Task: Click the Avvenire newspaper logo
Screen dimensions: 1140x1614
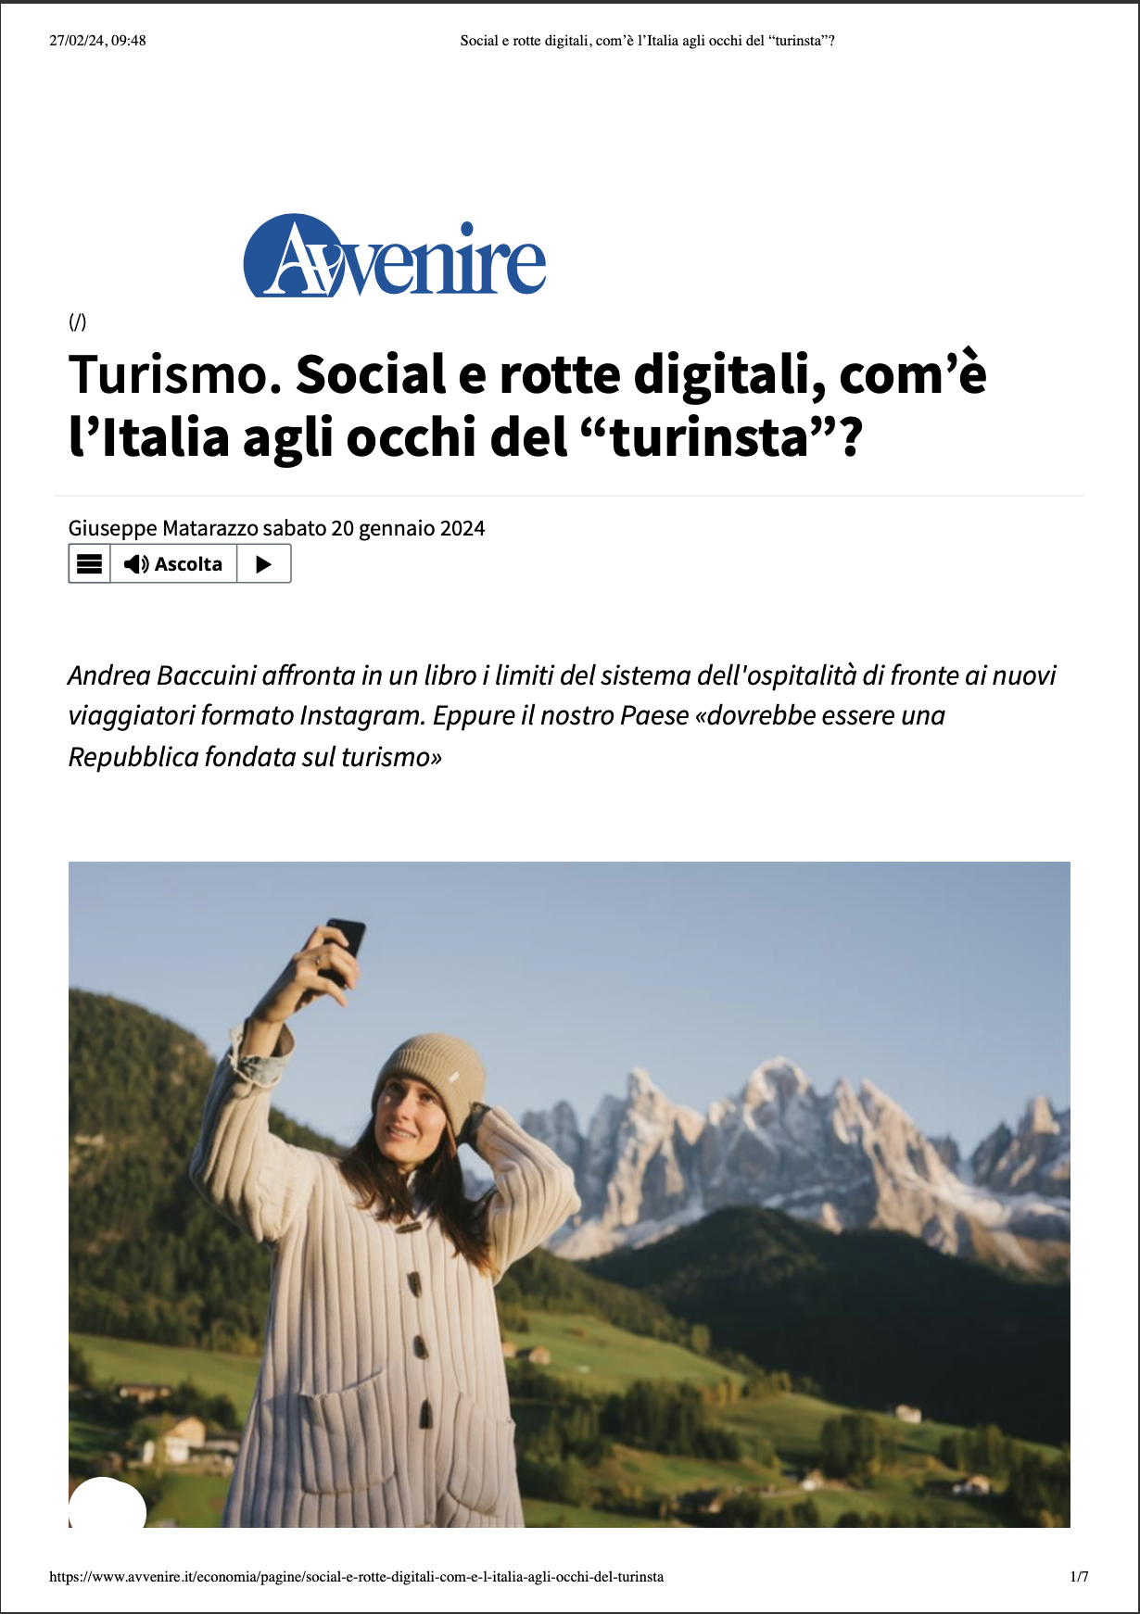Action: (x=395, y=257)
